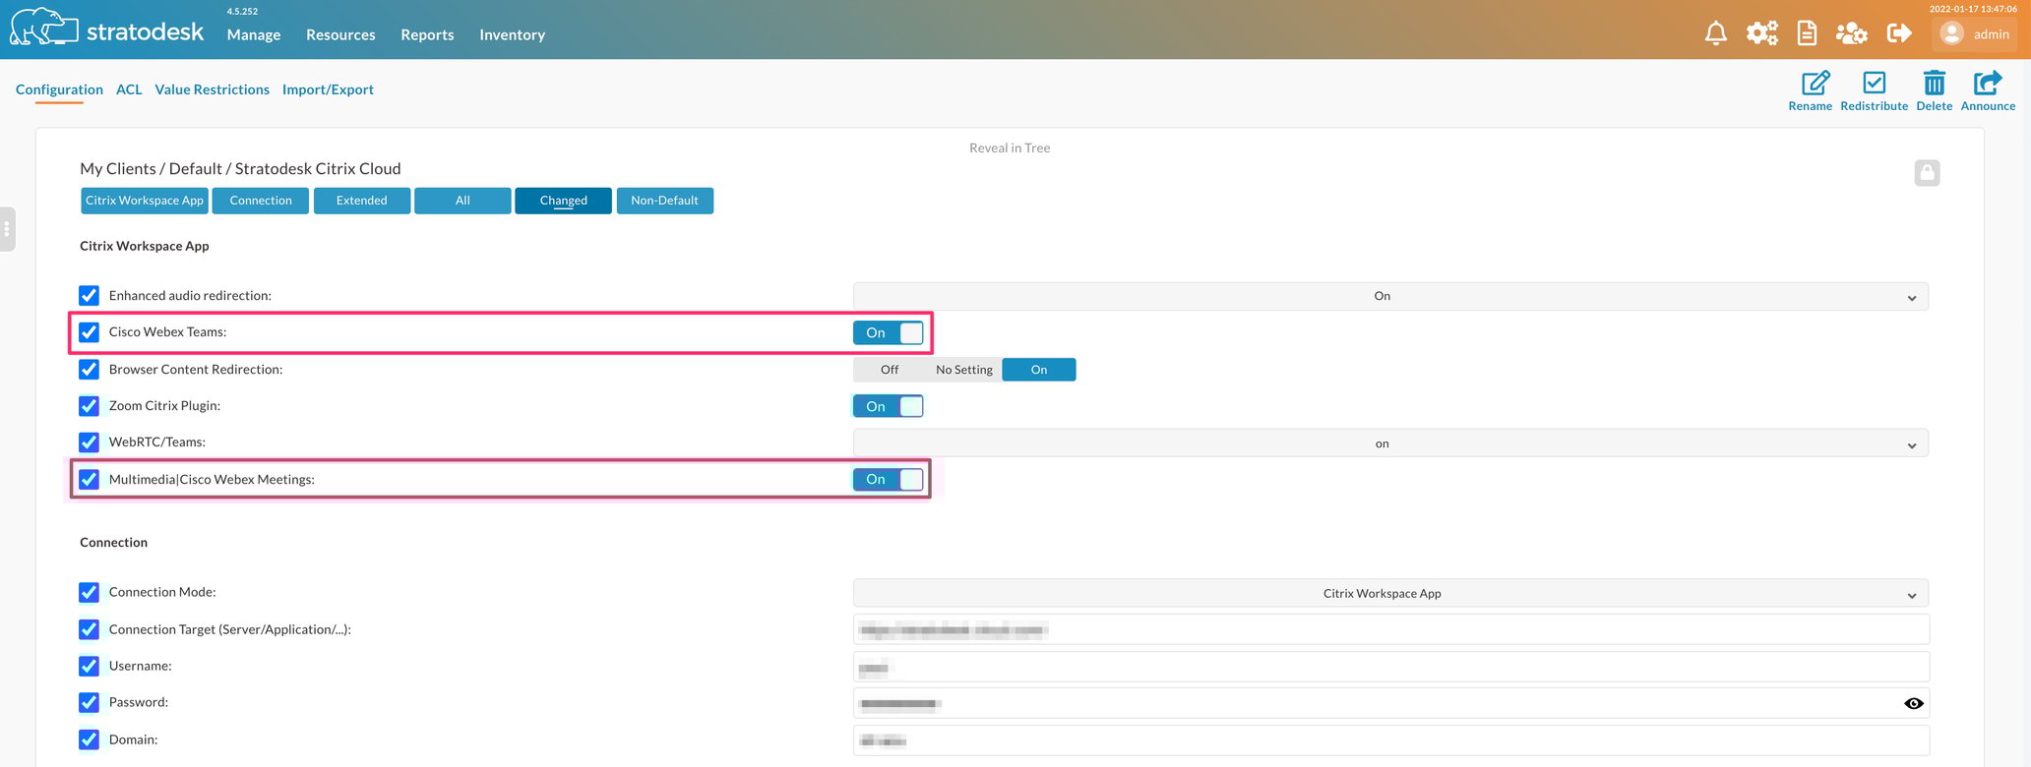This screenshot has height=767, width=2031.
Task: Uncheck Browser Content Redirection checkbox
Action: click(89, 369)
